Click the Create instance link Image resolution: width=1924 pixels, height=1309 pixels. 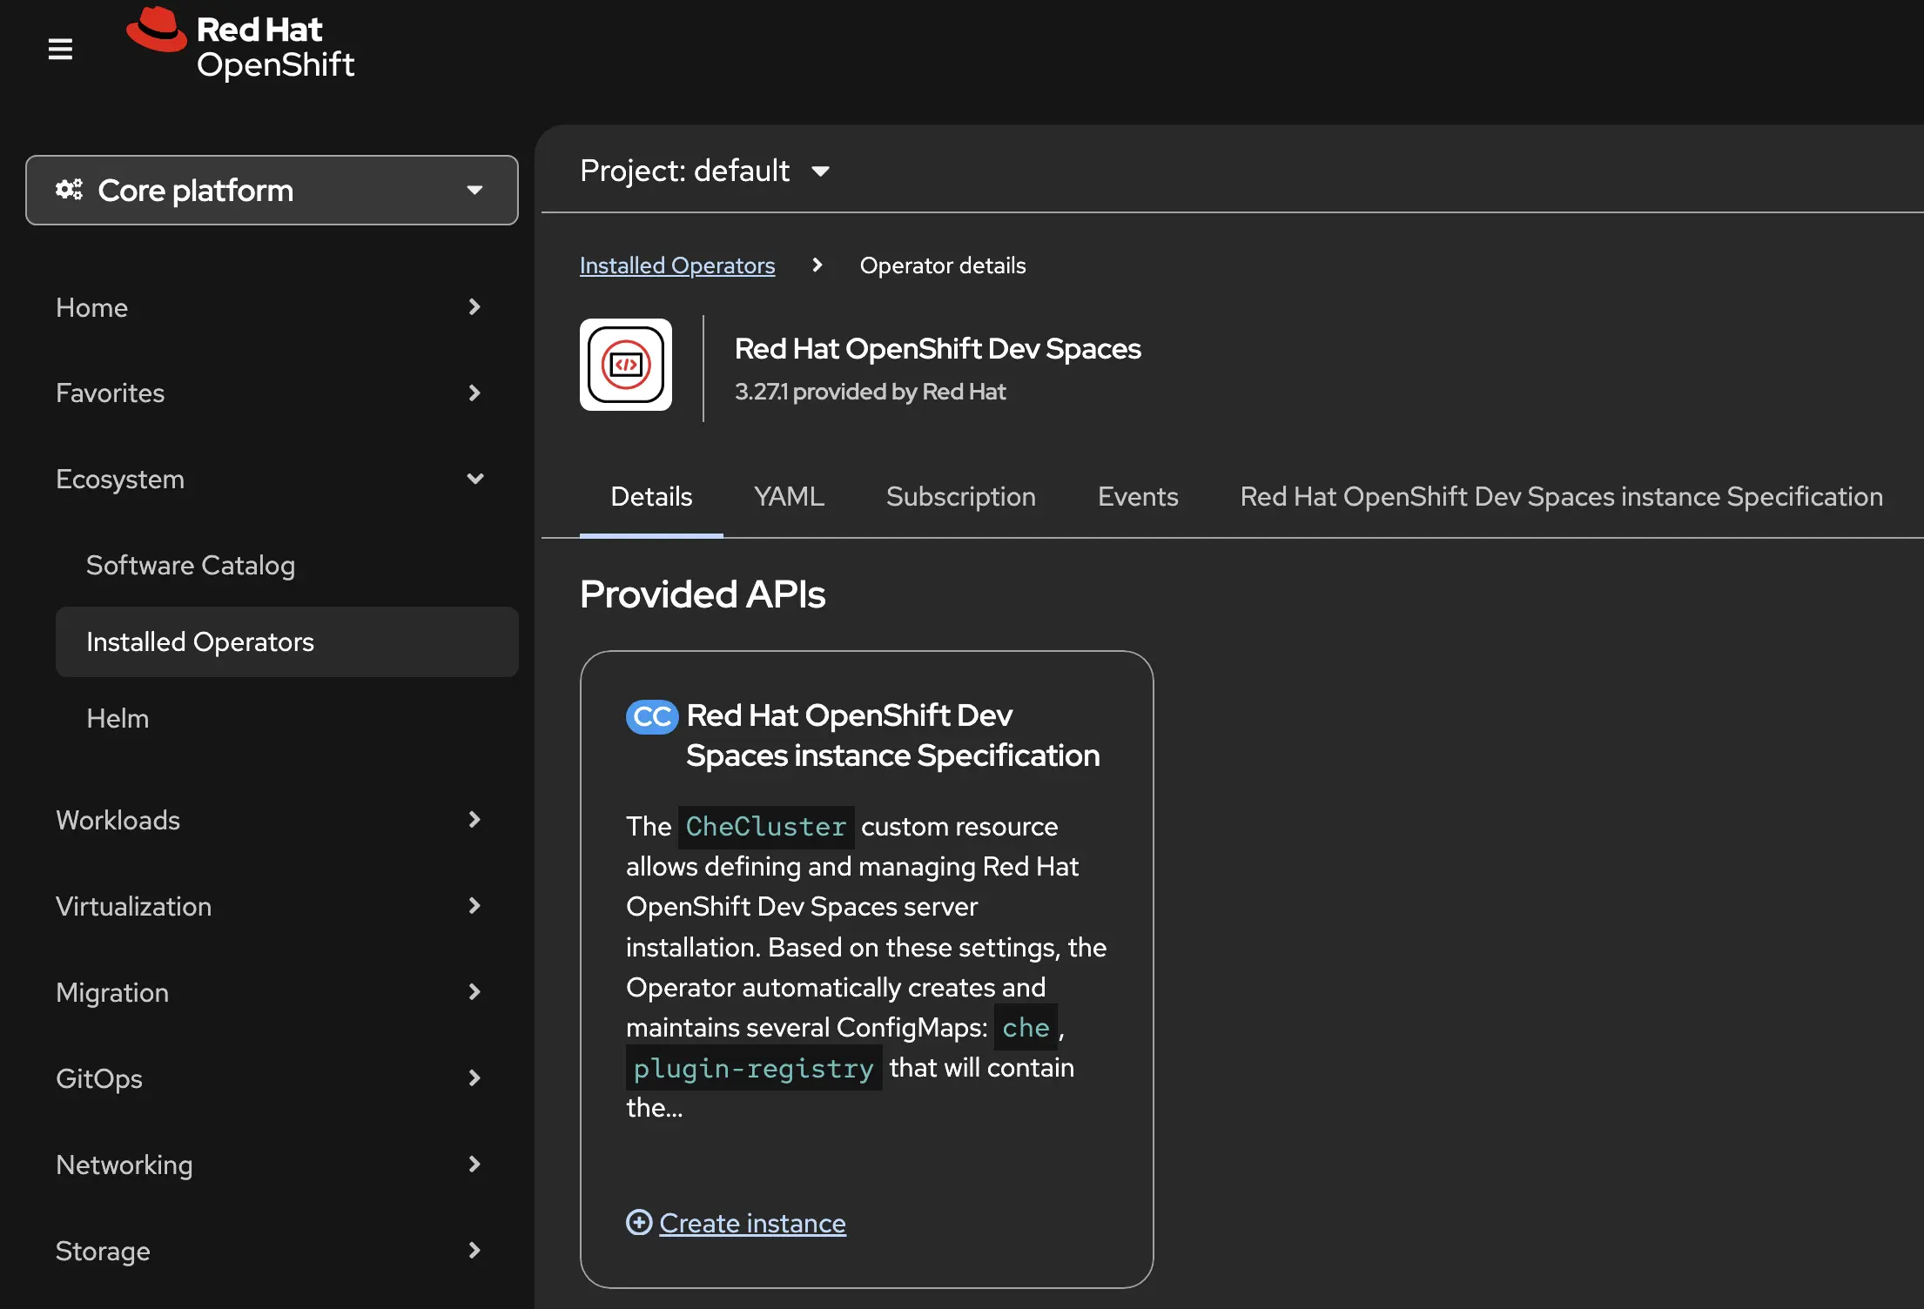pos(752,1224)
